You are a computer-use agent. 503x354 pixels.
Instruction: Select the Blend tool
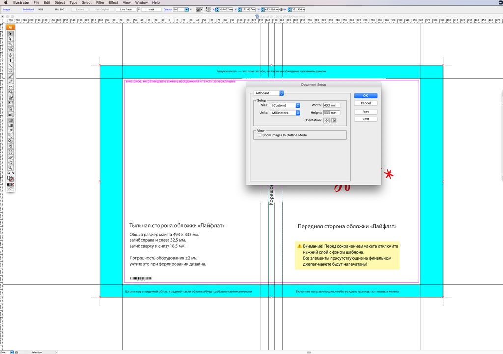pyautogui.click(x=11, y=136)
